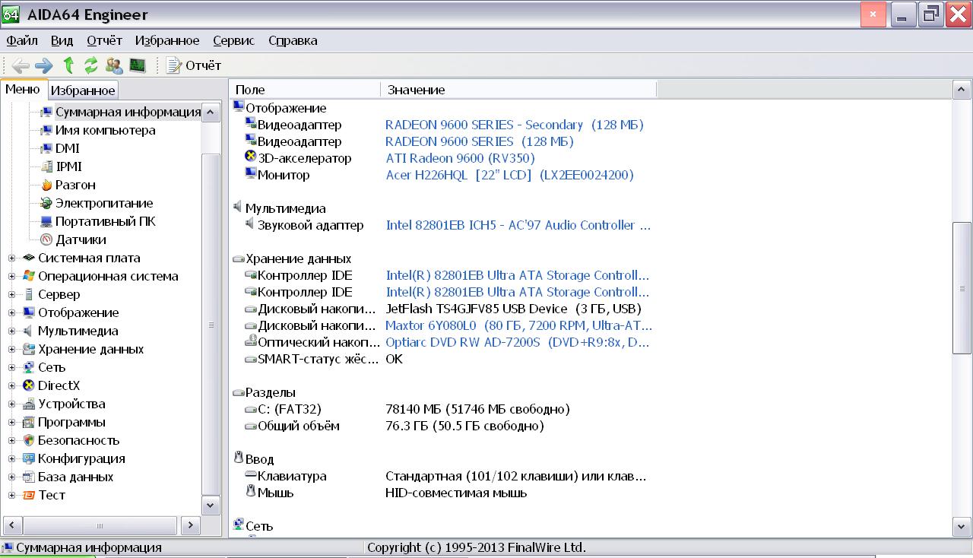973x558 pixels.
Task: Click the AIDA64 title bar icon
Action: [x=10, y=14]
